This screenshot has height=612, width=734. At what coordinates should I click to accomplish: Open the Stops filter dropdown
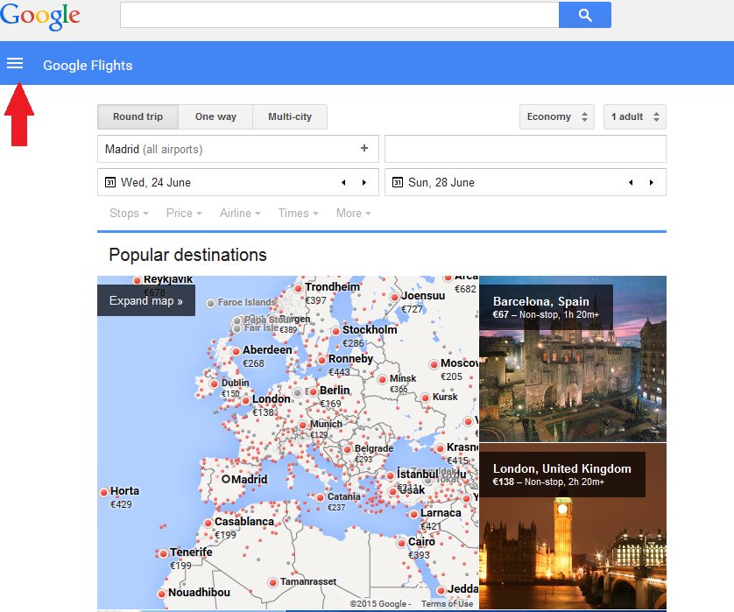[x=129, y=214]
